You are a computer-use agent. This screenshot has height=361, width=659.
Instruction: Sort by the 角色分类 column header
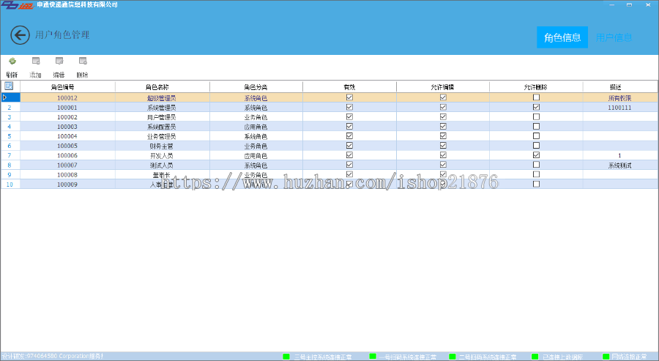click(x=256, y=87)
